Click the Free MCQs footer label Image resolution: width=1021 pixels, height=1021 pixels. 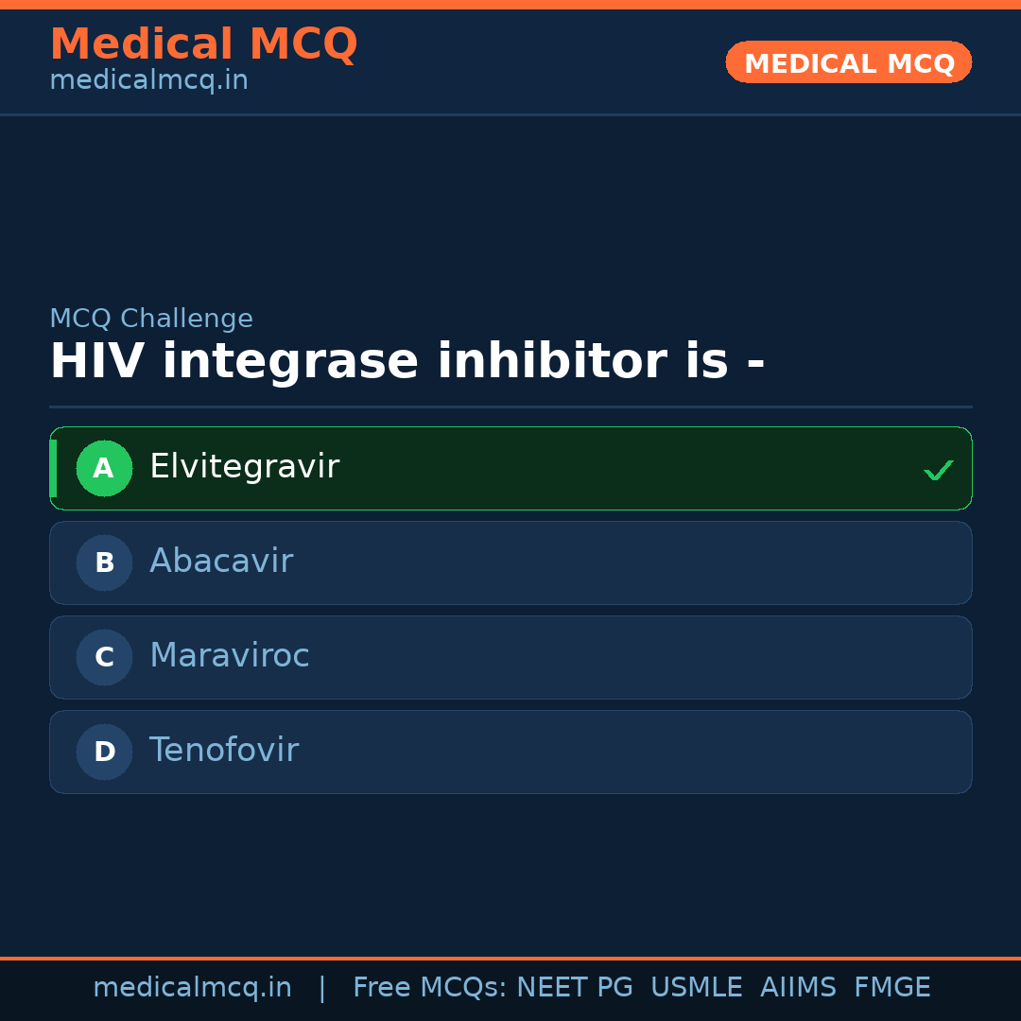(x=429, y=988)
